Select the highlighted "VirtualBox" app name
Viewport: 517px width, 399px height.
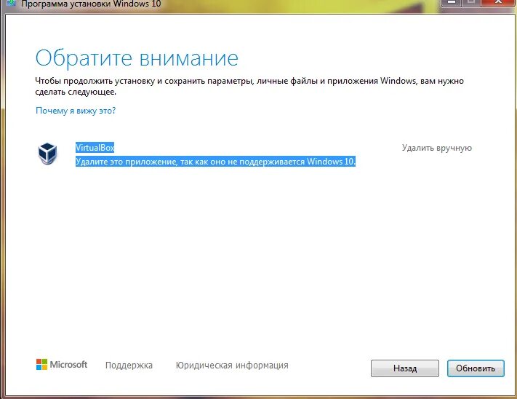[x=95, y=148]
